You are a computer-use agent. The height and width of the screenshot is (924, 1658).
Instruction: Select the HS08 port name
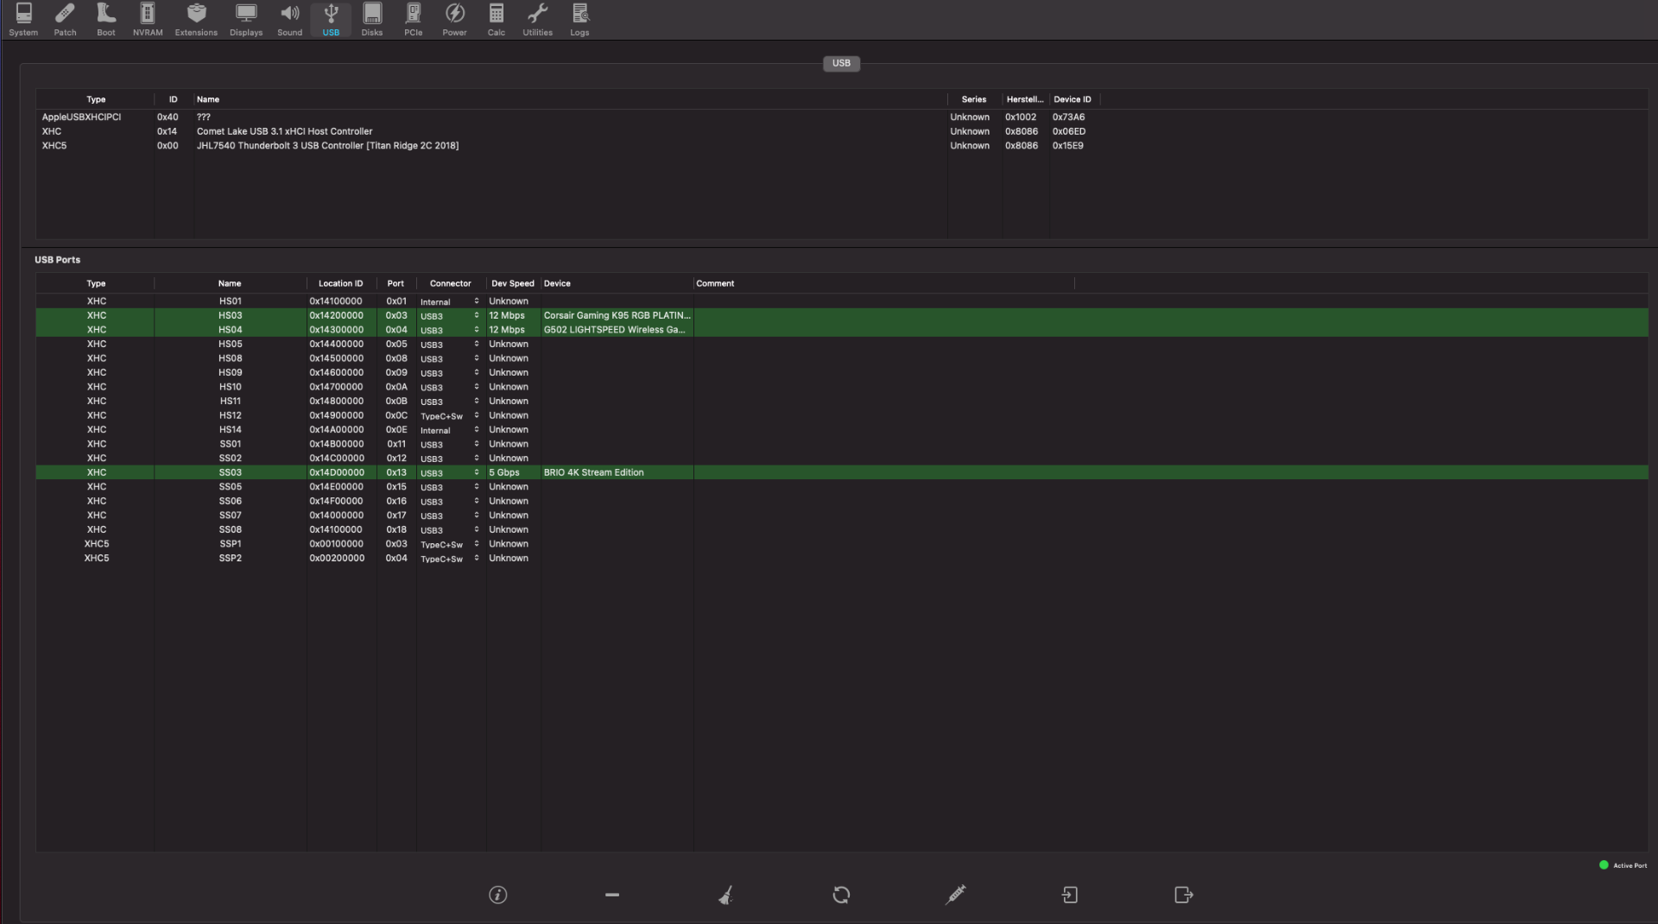(x=230, y=358)
